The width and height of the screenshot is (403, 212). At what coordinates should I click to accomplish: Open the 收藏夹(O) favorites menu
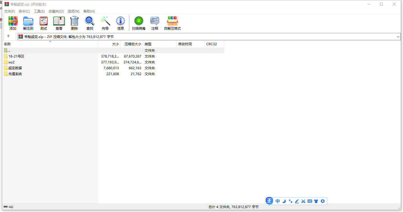pyautogui.click(x=56, y=11)
